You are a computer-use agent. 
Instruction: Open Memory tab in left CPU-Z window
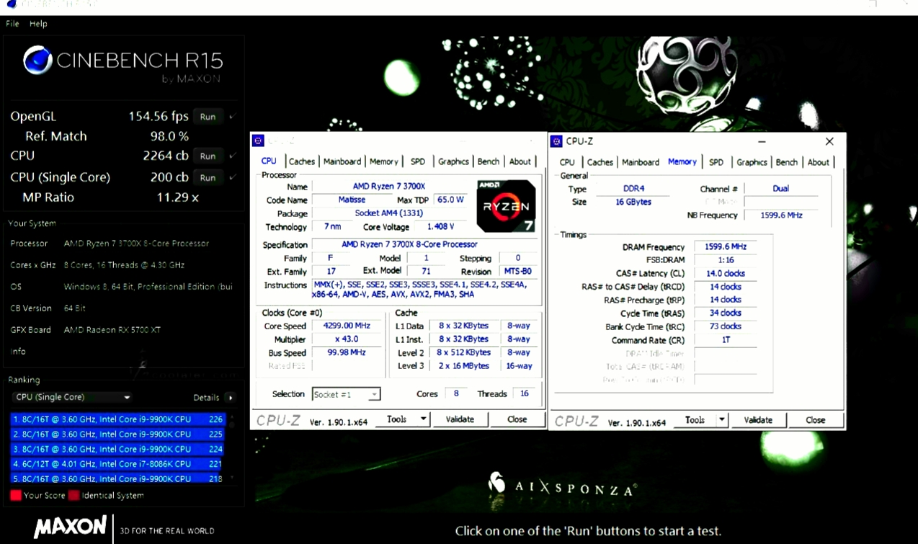(384, 161)
